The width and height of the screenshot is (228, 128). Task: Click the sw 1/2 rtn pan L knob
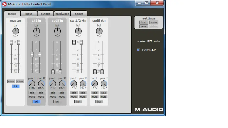click(x=73, y=84)
